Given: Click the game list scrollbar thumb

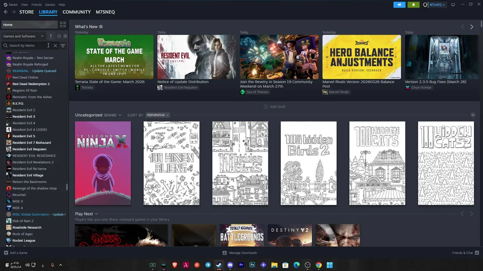Looking at the screenshot, I should coord(67,187).
